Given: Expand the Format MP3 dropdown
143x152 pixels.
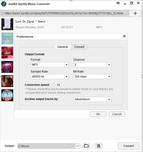Looking at the screenshot, I should pos(50,65).
